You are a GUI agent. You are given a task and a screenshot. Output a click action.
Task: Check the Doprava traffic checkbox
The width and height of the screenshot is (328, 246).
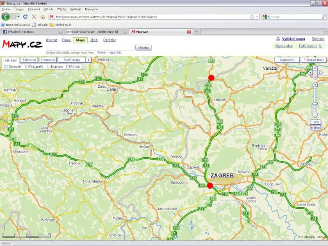49,66
